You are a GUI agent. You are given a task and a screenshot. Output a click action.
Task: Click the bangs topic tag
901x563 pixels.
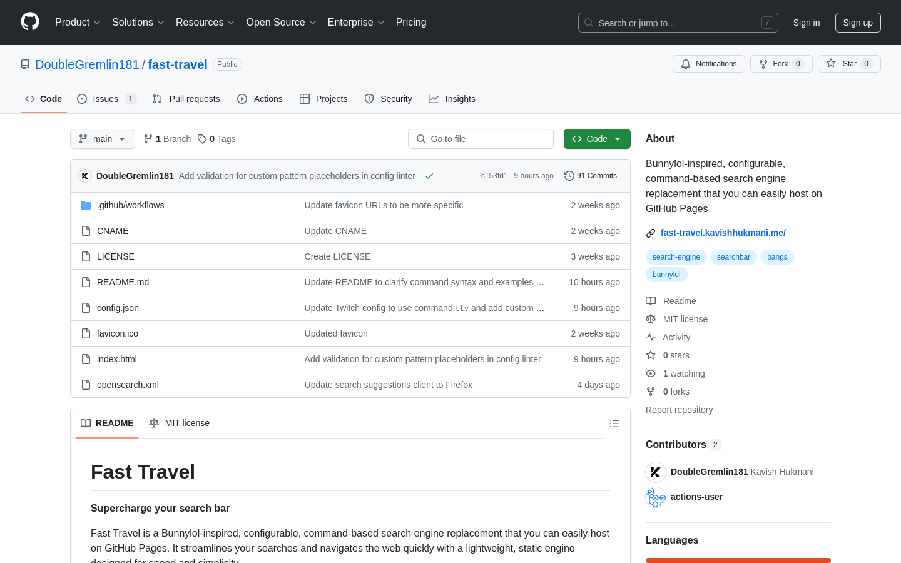coord(777,257)
